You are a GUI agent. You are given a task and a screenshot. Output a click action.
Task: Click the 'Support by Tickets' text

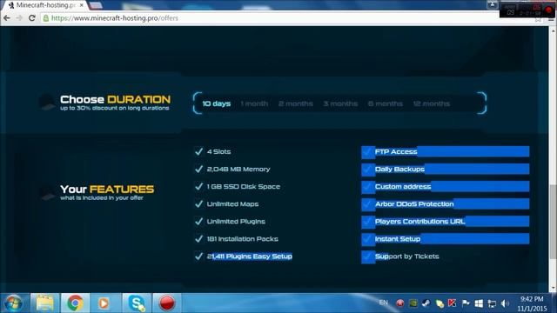coord(407,256)
